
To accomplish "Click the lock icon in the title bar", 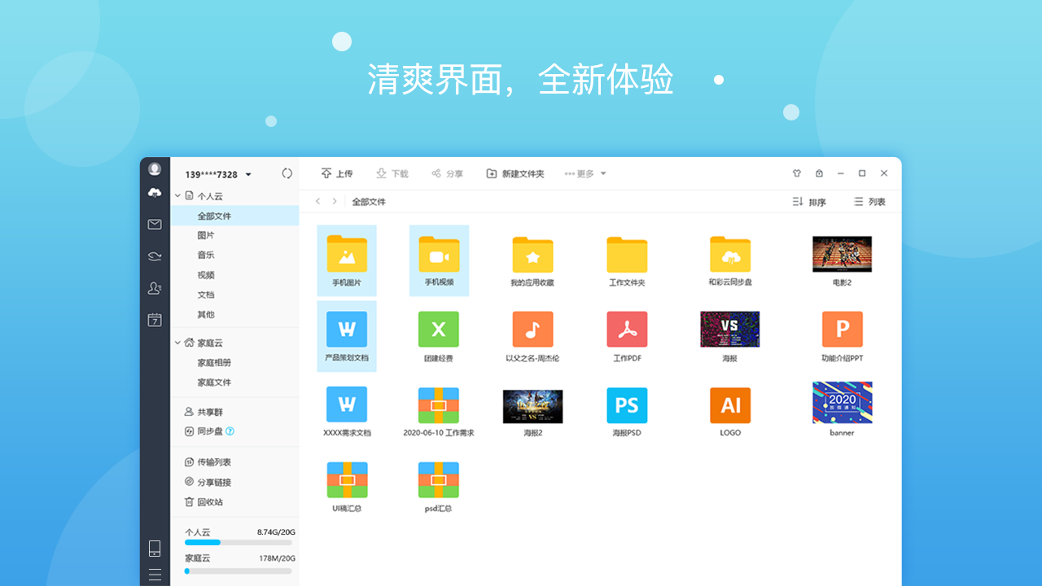I will (819, 173).
